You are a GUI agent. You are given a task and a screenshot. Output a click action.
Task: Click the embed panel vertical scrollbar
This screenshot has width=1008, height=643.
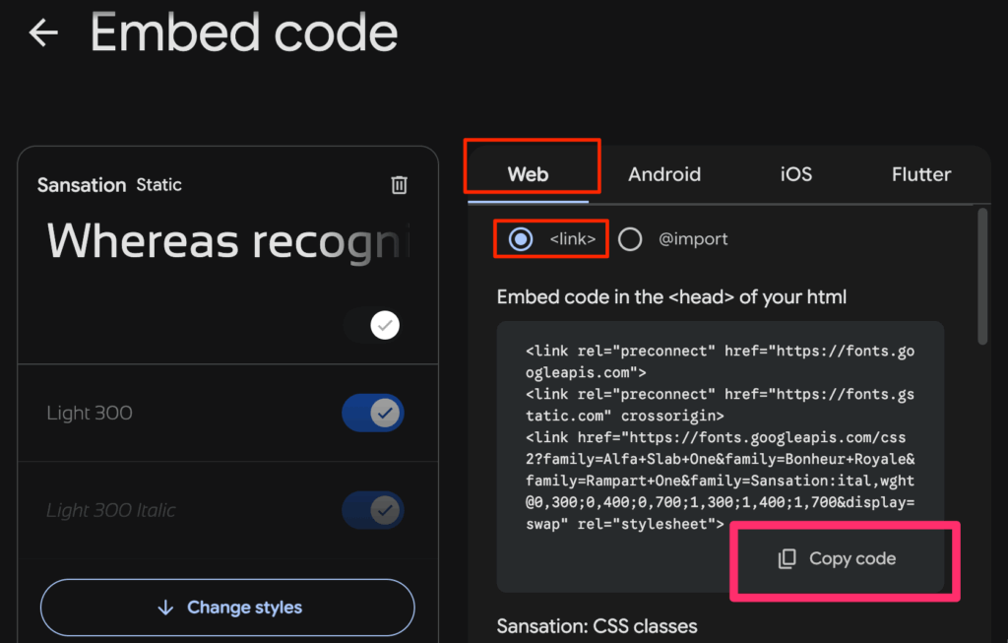coord(981,276)
